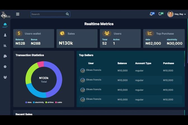
Task: Go to Home in the sidebar
Action: [5, 25]
